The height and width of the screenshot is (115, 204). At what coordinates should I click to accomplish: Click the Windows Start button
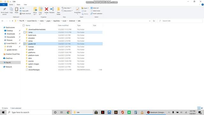(x=3, y=112)
